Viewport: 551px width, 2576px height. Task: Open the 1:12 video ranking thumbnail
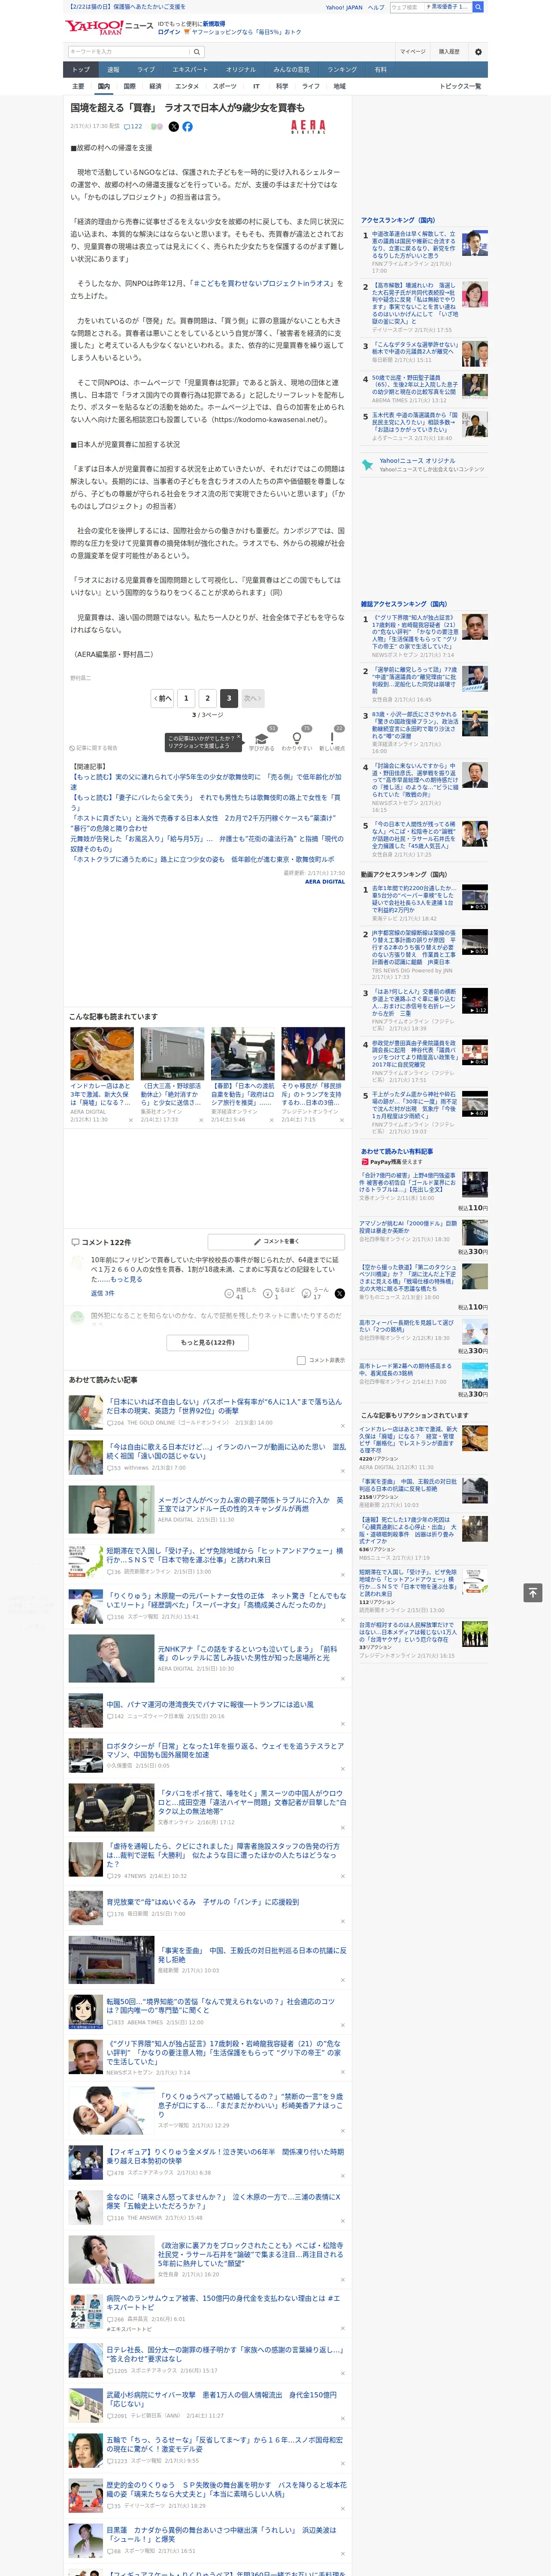475,1001
